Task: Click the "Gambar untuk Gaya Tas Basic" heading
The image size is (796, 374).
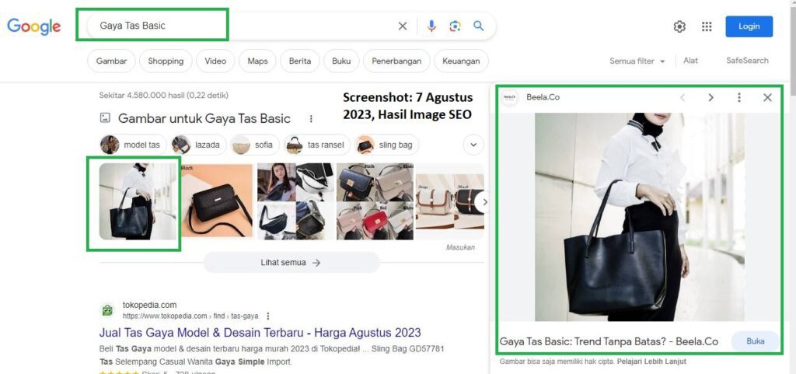Action: pos(204,119)
